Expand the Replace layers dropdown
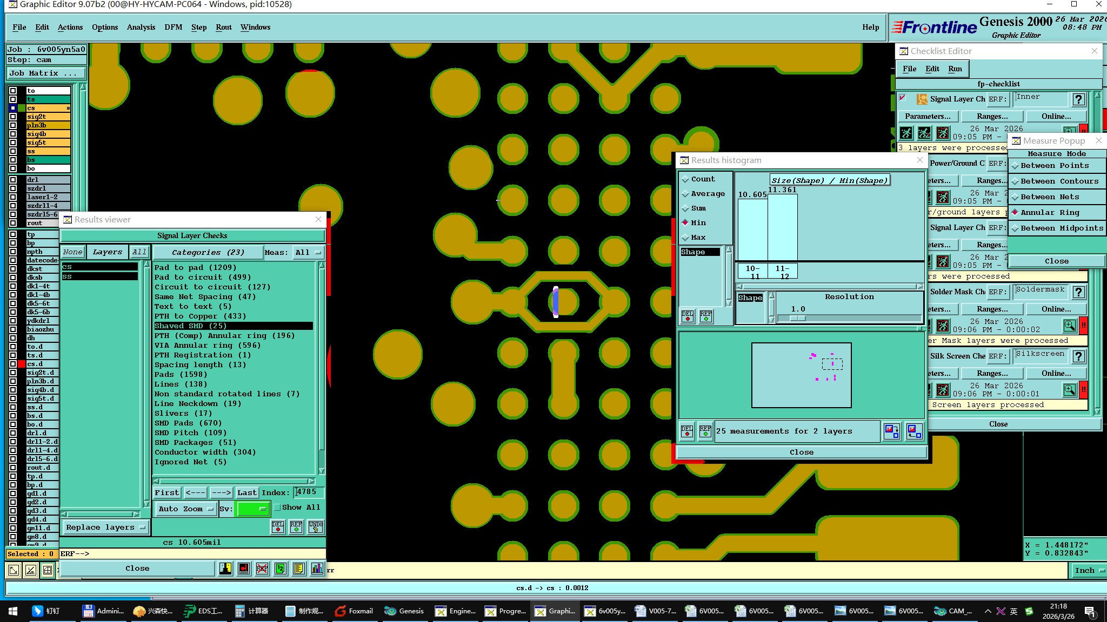 click(105, 528)
